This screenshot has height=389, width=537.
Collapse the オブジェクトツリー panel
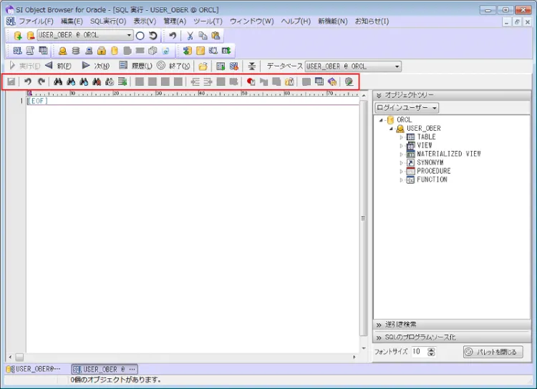[x=379, y=95]
